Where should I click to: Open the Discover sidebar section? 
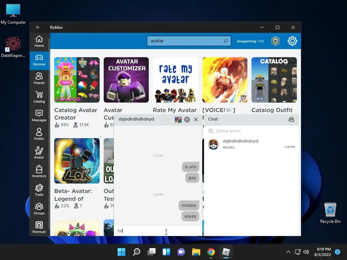click(39, 60)
